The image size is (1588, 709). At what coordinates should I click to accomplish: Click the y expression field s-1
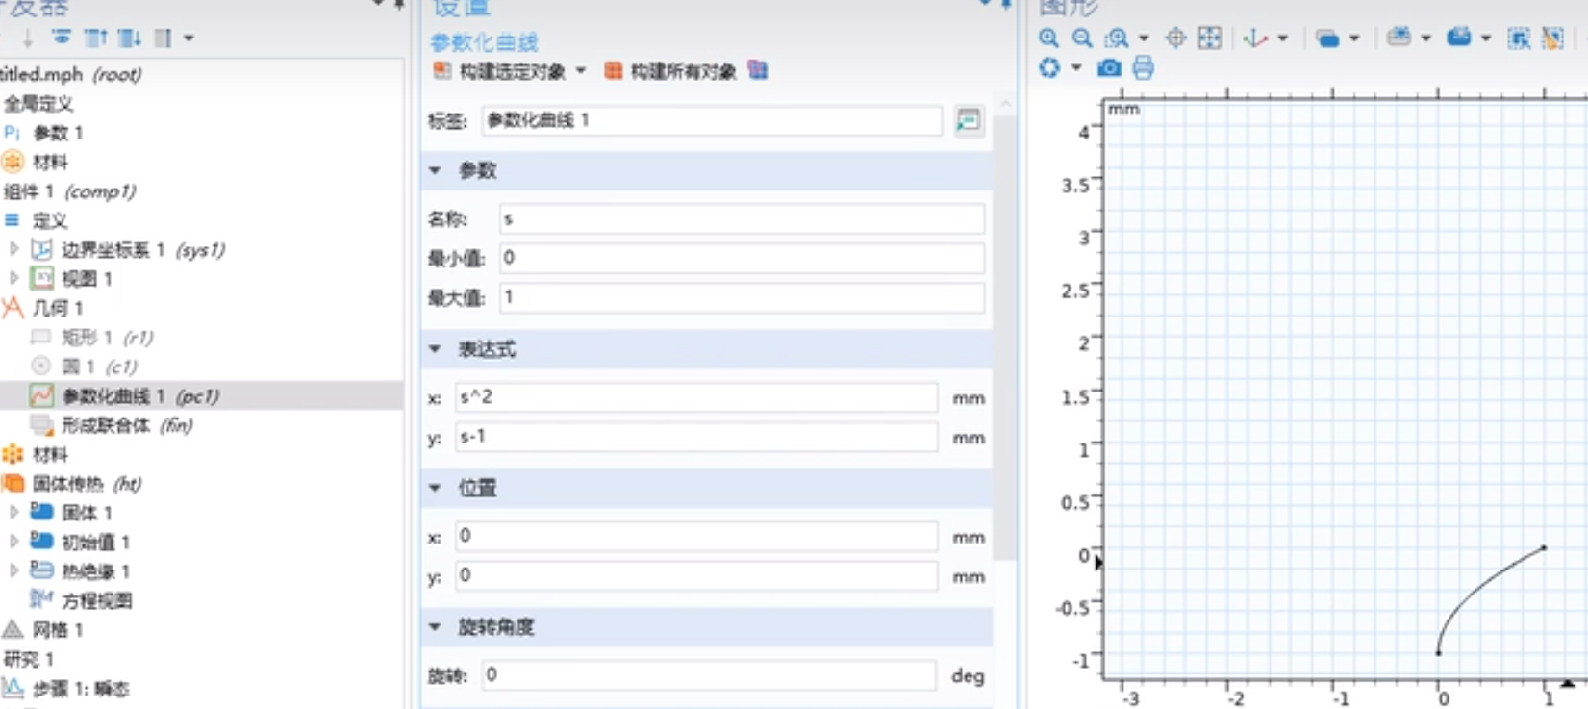pos(695,437)
